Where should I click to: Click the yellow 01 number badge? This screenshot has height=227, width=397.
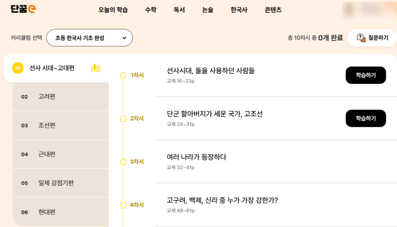[x=18, y=68]
